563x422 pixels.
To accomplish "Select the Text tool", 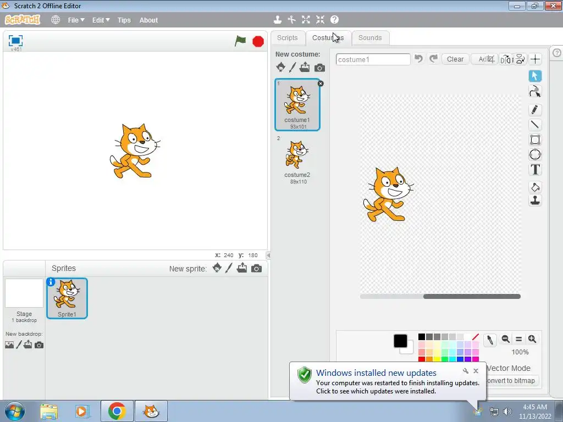I will pos(535,169).
